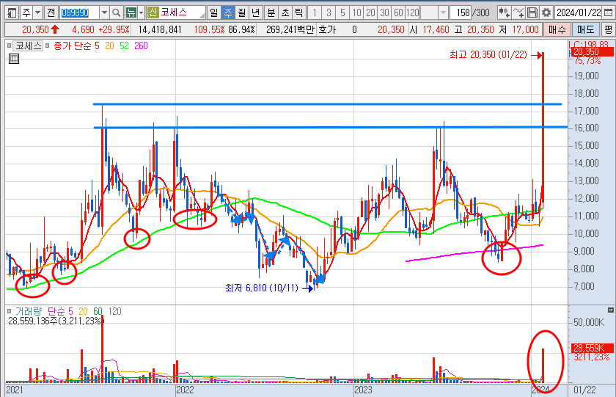Click the candle count field 158
The image size is (616, 397).
pyautogui.click(x=460, y=13)
